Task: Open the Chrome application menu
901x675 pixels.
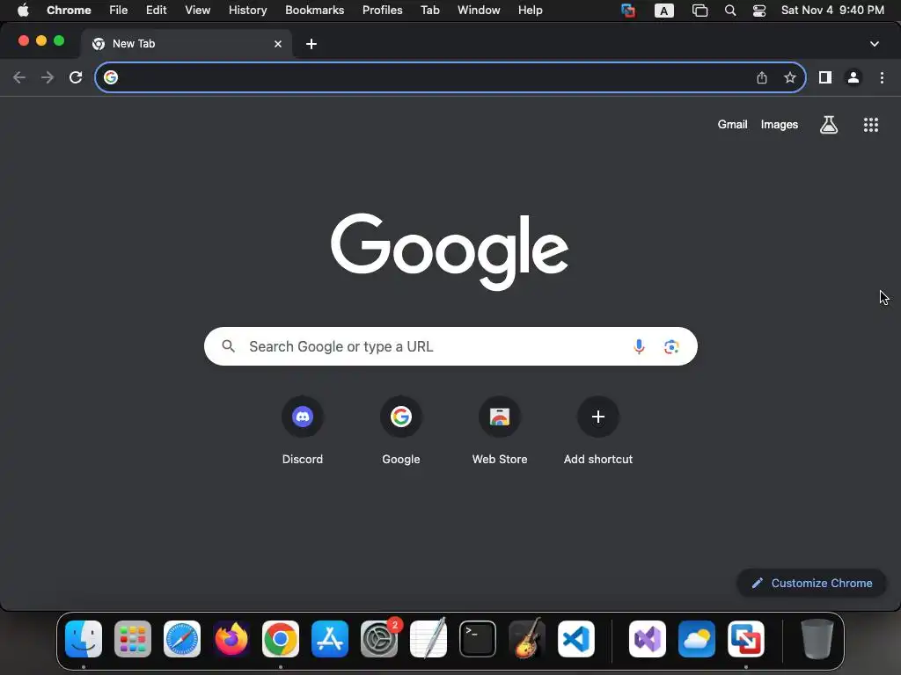Action: (69, 11)
